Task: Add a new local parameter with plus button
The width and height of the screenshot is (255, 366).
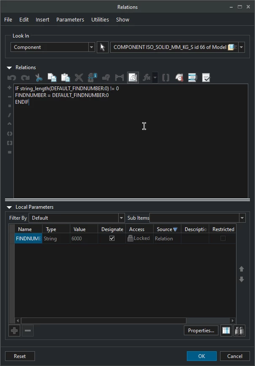Action: [14, 331]
